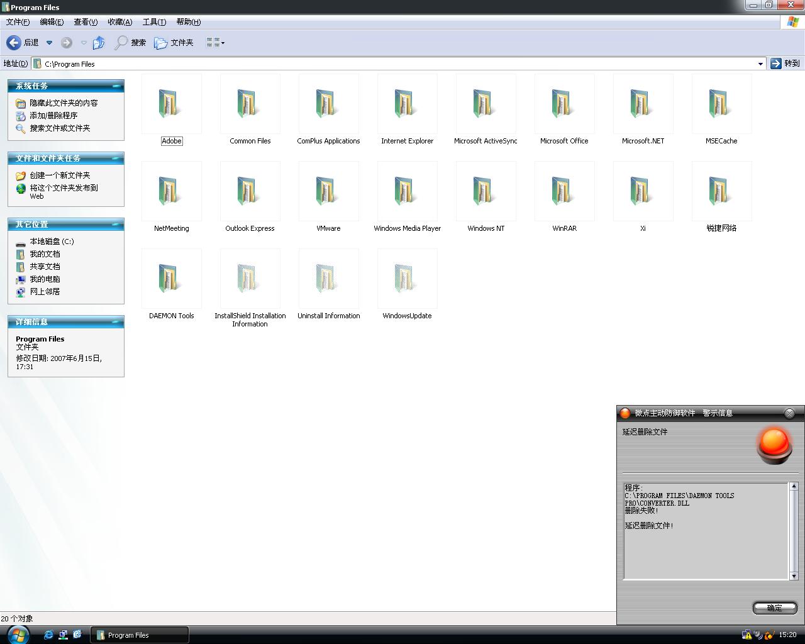This screenshot has height=644, width=805.
Task: Select the Microsoft ActiveSync folder icon
Action: pos(486,104)
